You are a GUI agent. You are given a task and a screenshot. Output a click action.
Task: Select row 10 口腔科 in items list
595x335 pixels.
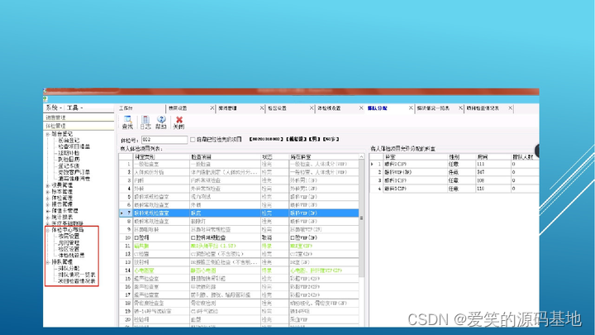click(x=239, y=237)
